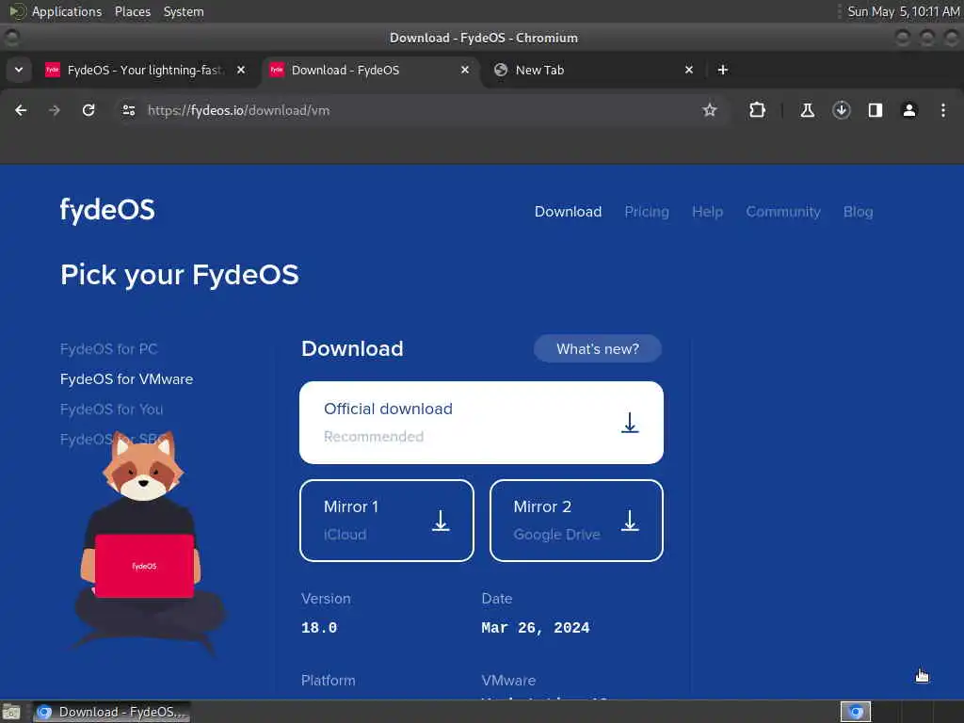Open the Extensions puzzle icon
The width and height of the screenshot is (964, 723).
click(x=758, y=110)
